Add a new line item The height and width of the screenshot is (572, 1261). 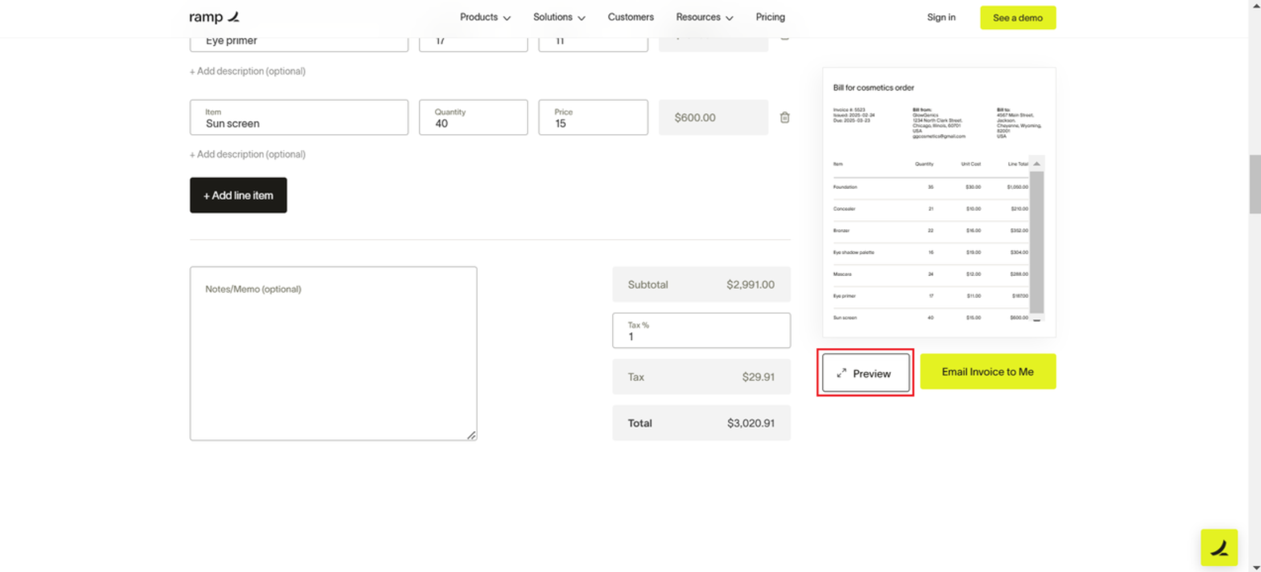(x=238, y=195)
